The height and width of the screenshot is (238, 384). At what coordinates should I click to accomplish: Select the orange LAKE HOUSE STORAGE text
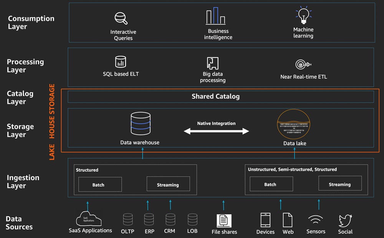point(51,119)
